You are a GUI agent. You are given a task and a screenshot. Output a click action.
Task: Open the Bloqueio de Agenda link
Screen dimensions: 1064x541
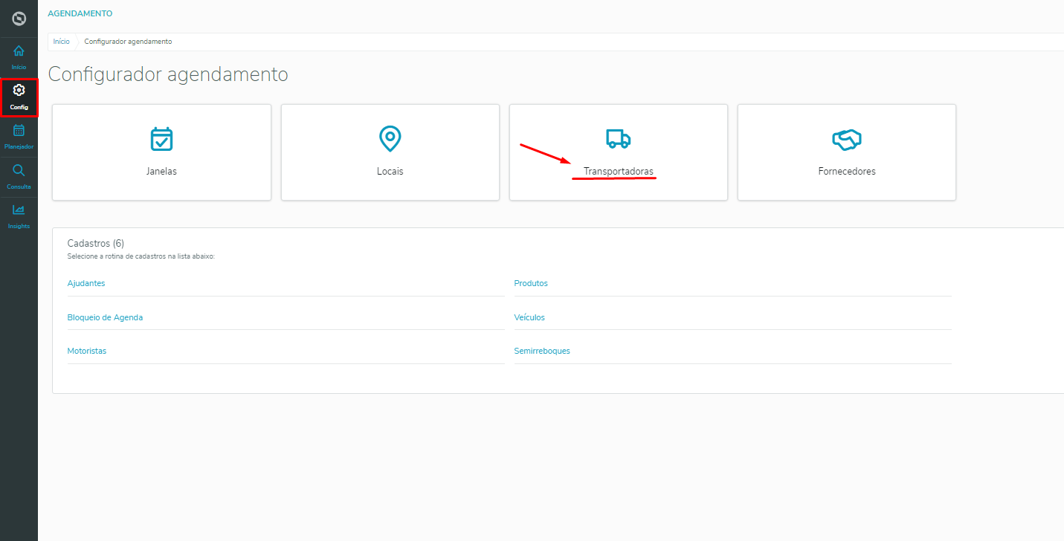coord(105,317)
